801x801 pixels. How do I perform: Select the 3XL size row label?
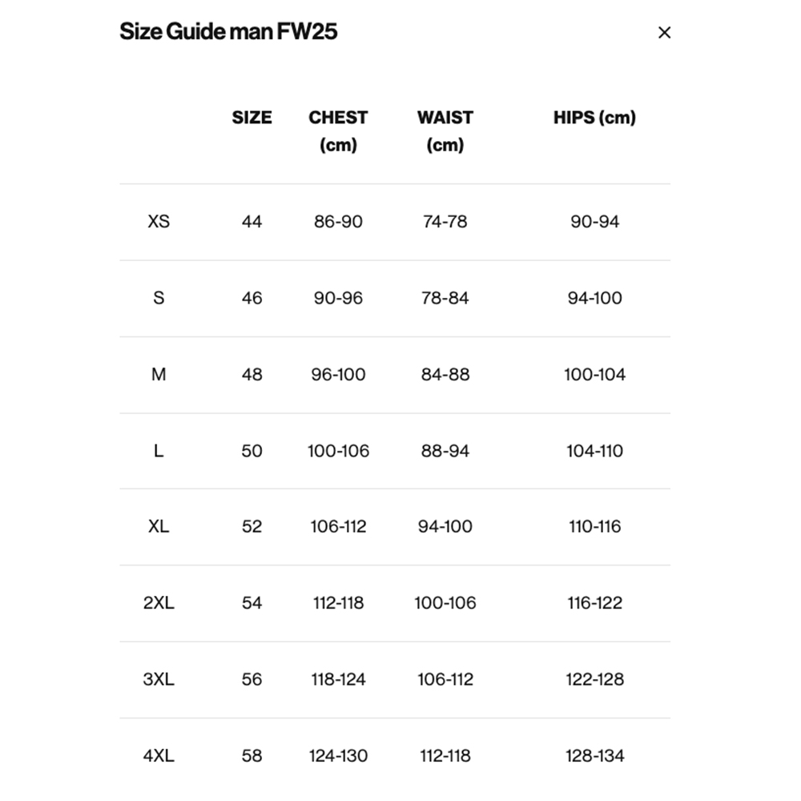pos(159,679)
